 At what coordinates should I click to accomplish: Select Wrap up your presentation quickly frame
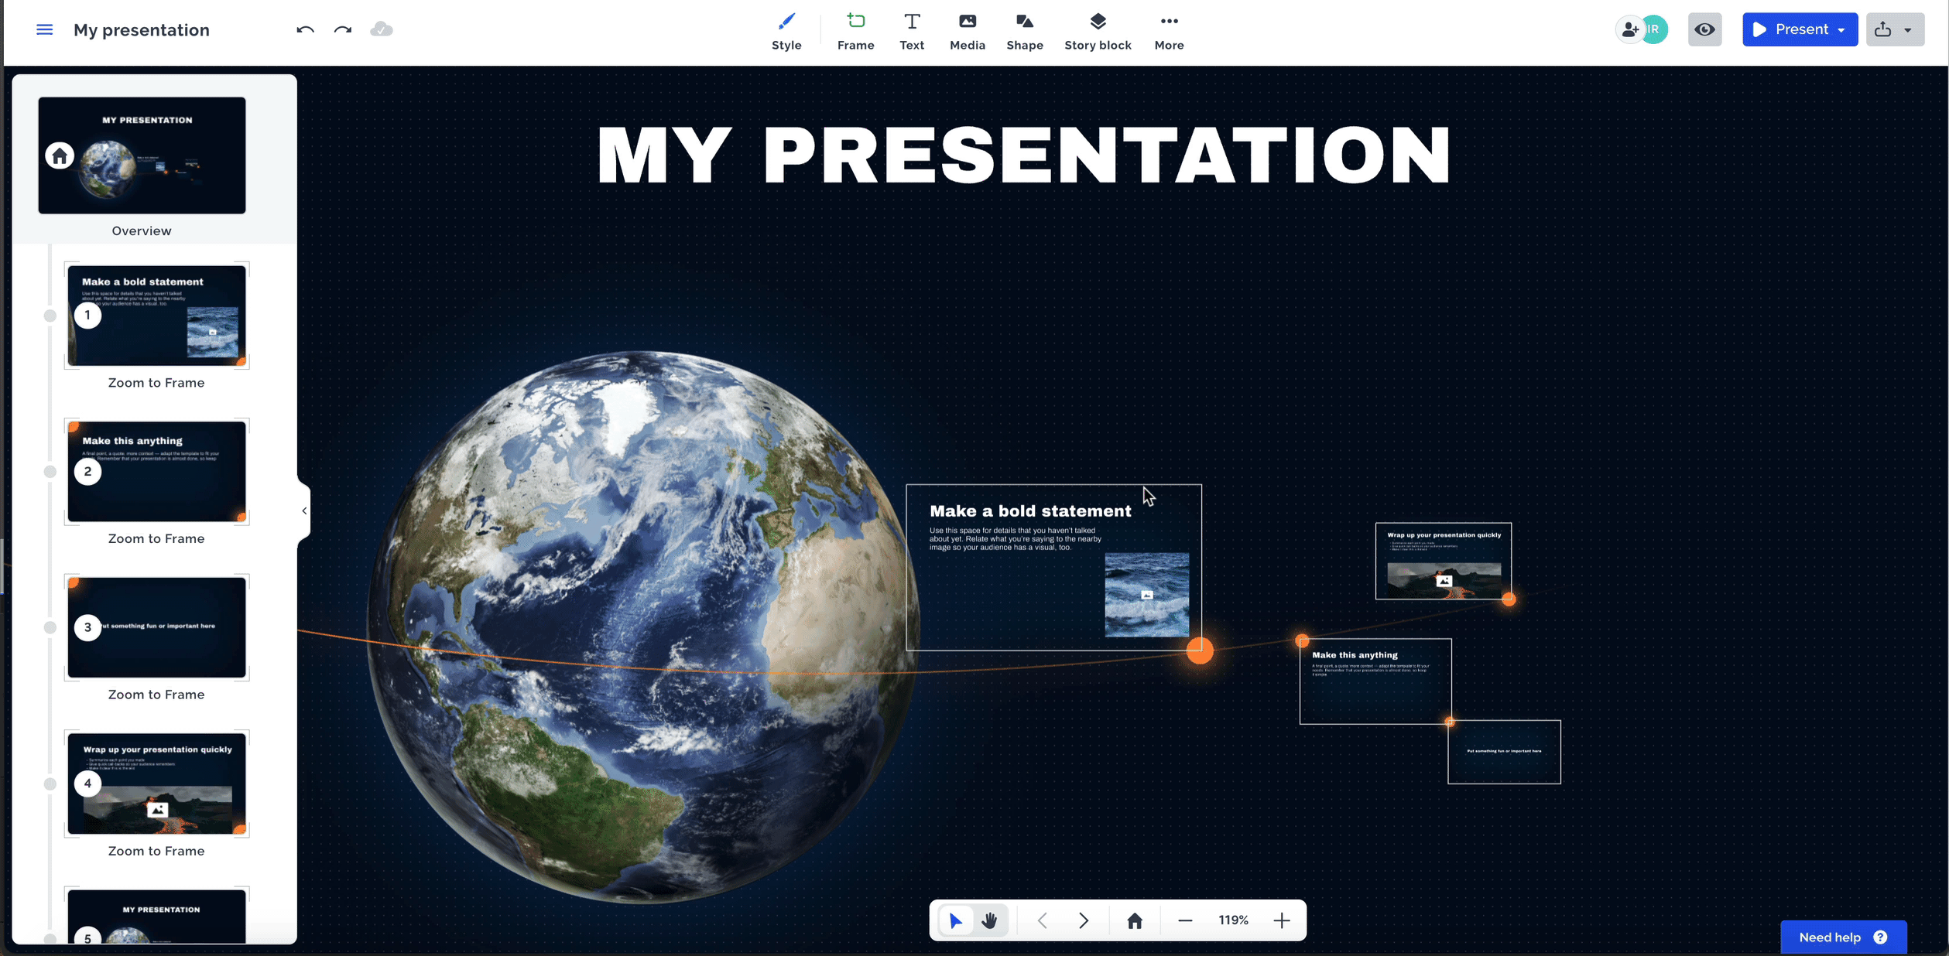point(1444,561)
